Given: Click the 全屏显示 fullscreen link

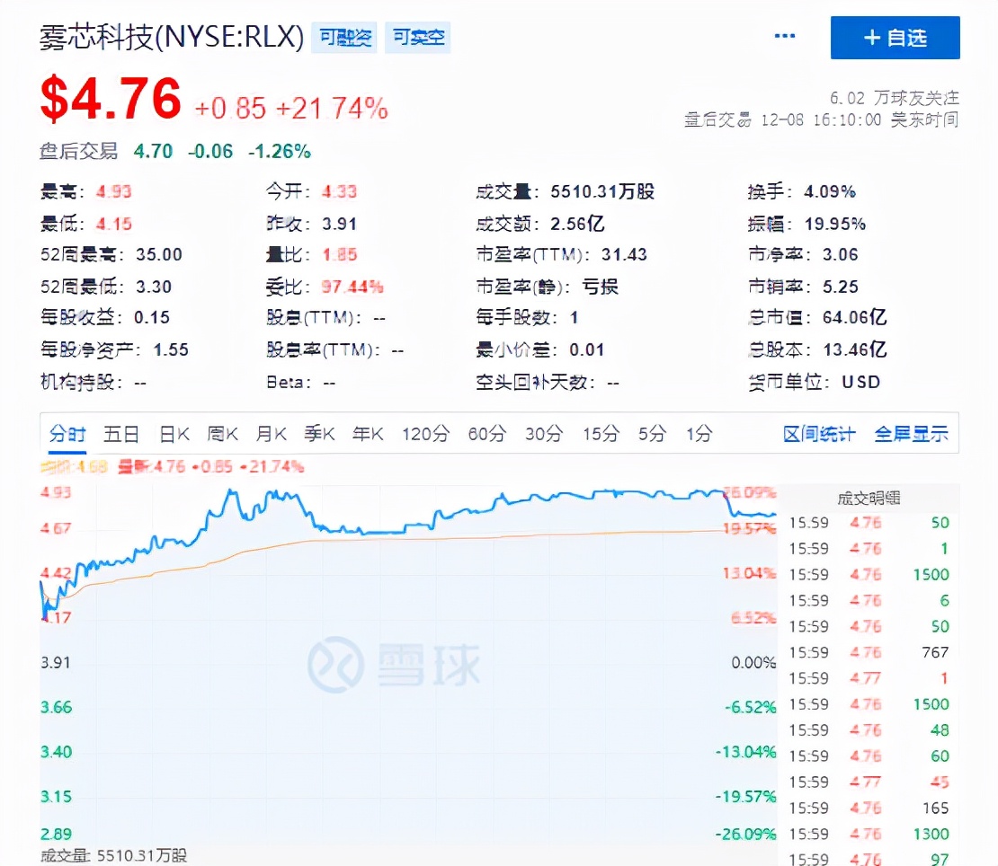Looking at the screenshot, I should (x=911, y=434).
